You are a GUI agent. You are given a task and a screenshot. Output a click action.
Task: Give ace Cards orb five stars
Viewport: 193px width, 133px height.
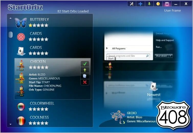(46, 53)
